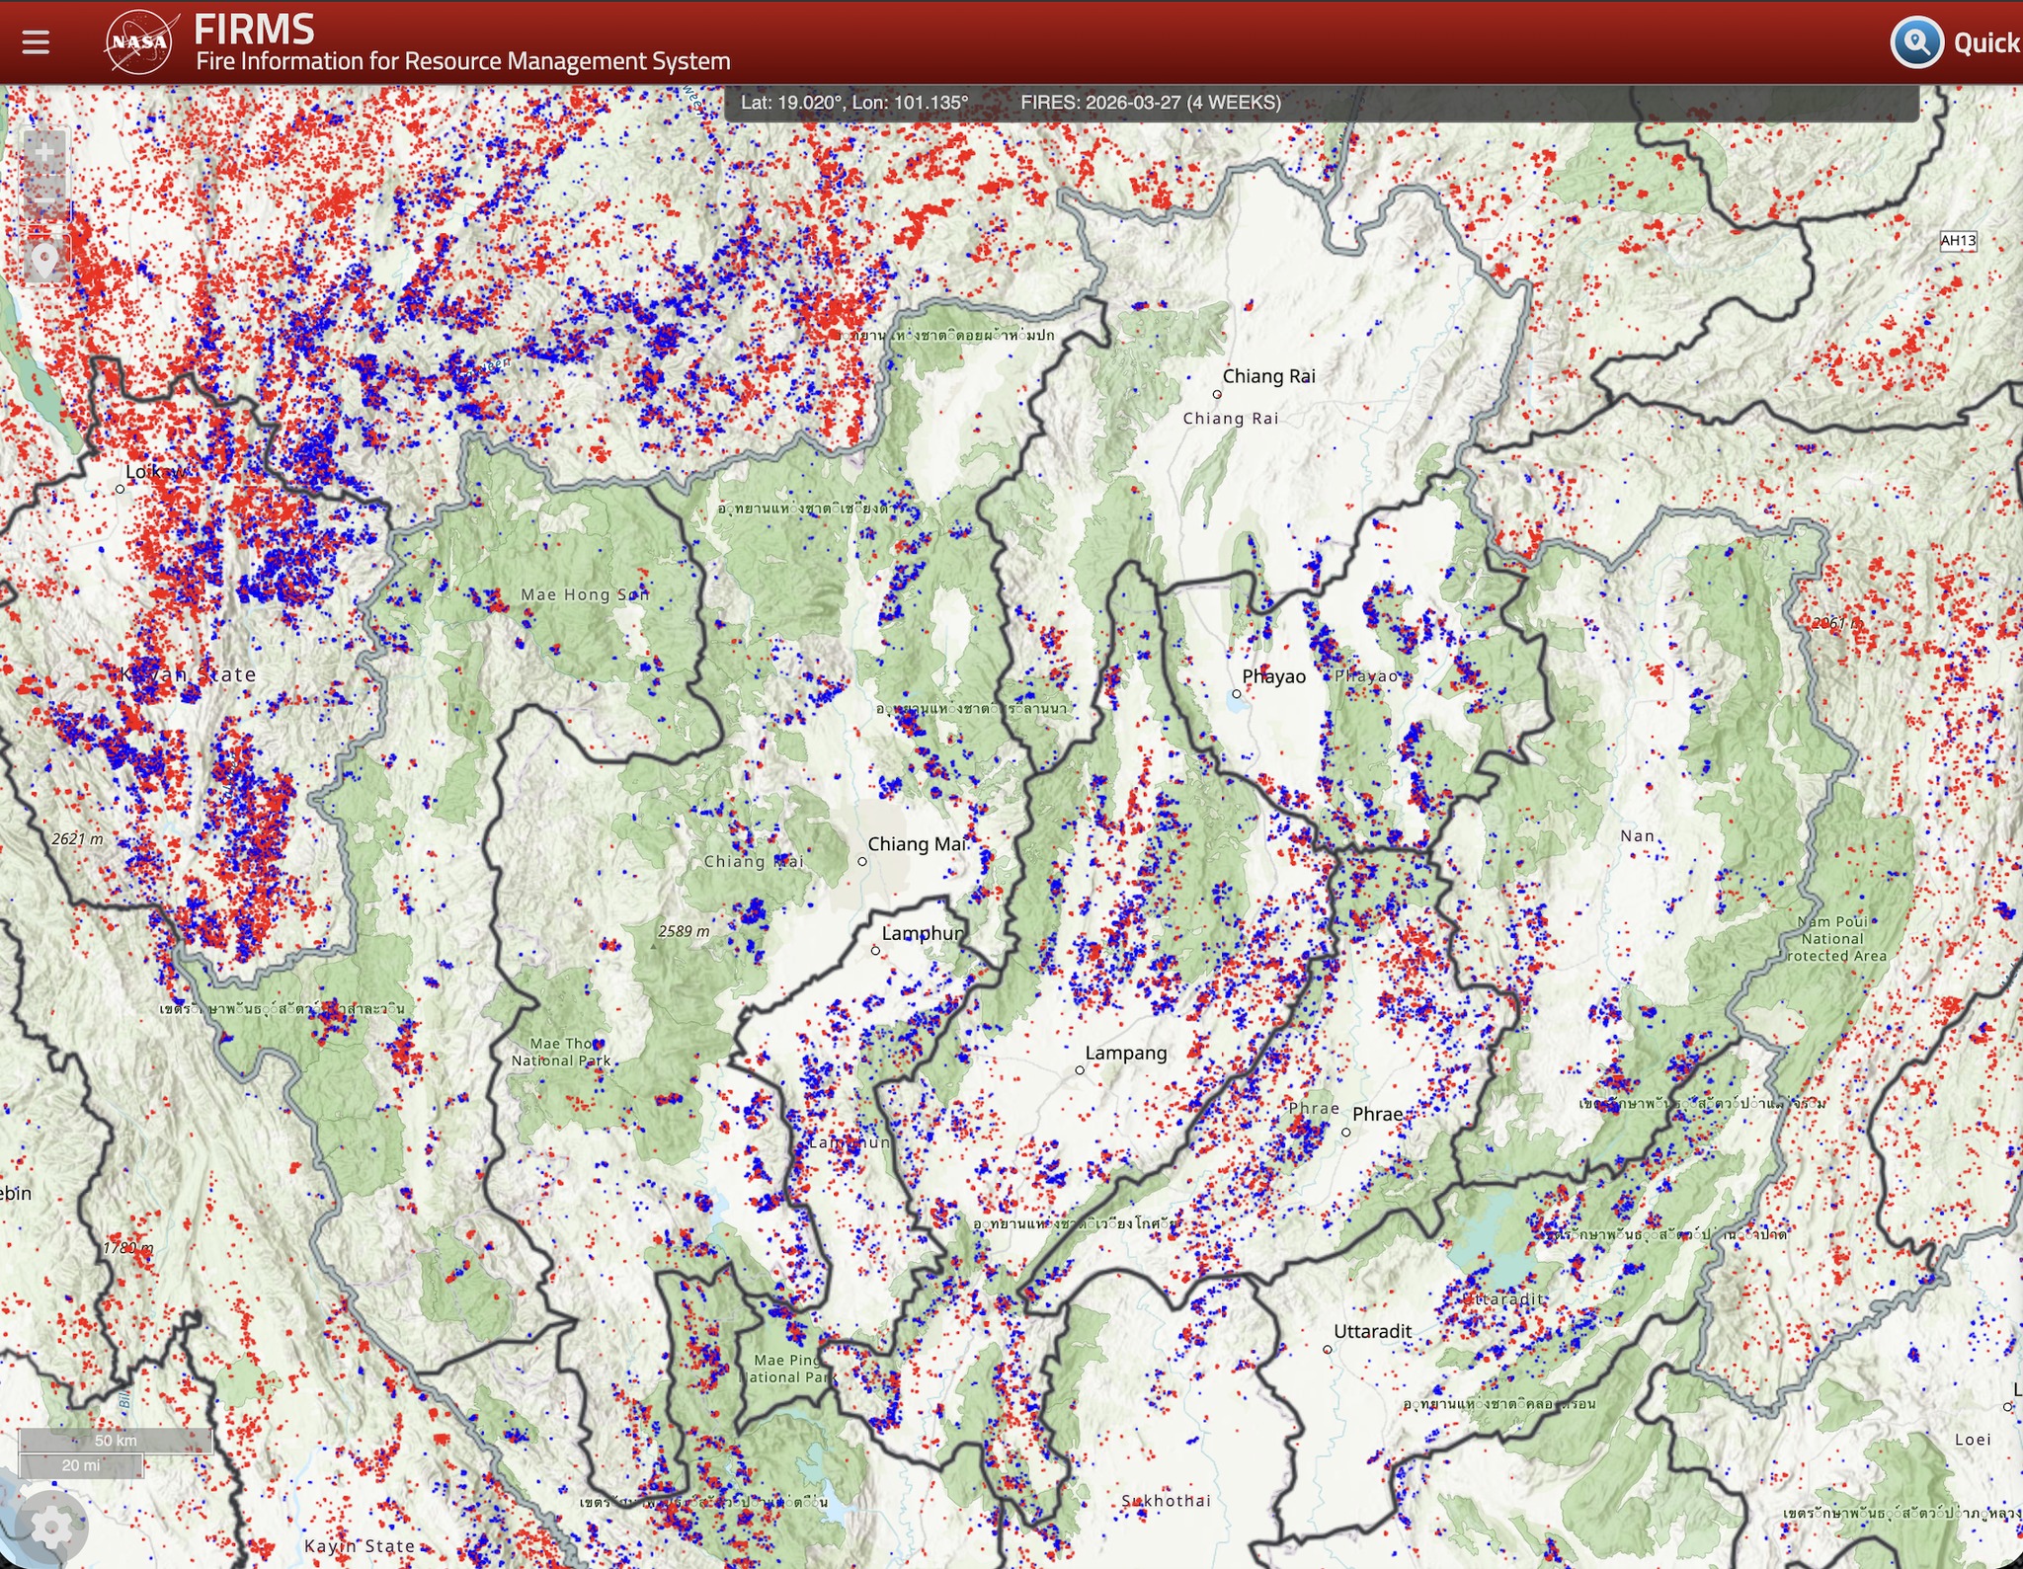Click the Mae Hong Son province label

[x=585, y=594]
